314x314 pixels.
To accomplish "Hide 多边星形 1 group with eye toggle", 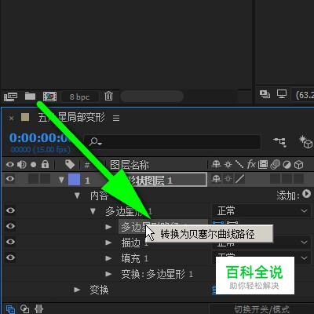I will (10, 210).
